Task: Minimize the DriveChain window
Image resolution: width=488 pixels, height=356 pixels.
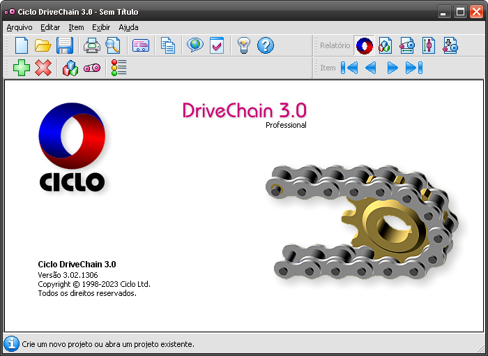Action: pyautogui.click(x=443, y=12)
